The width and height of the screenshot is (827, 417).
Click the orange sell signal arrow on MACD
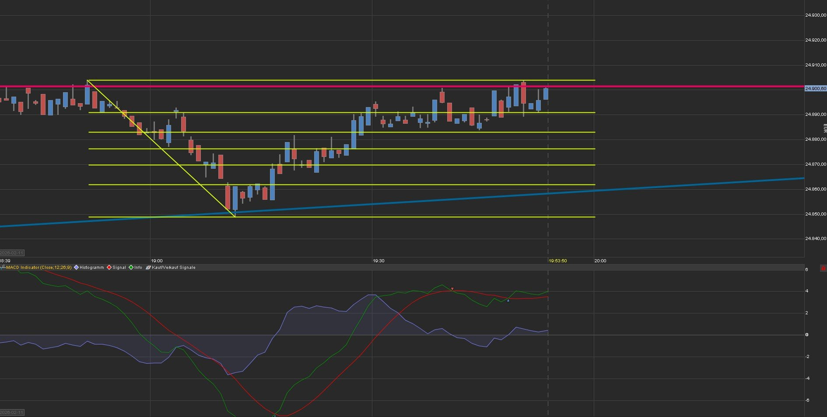pyautogui.click(x=452, y=289)
